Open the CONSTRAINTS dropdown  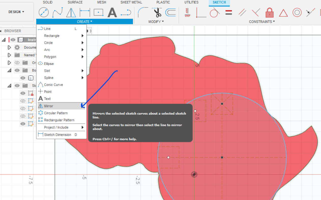pyautogui.click(x=262, y=22)
